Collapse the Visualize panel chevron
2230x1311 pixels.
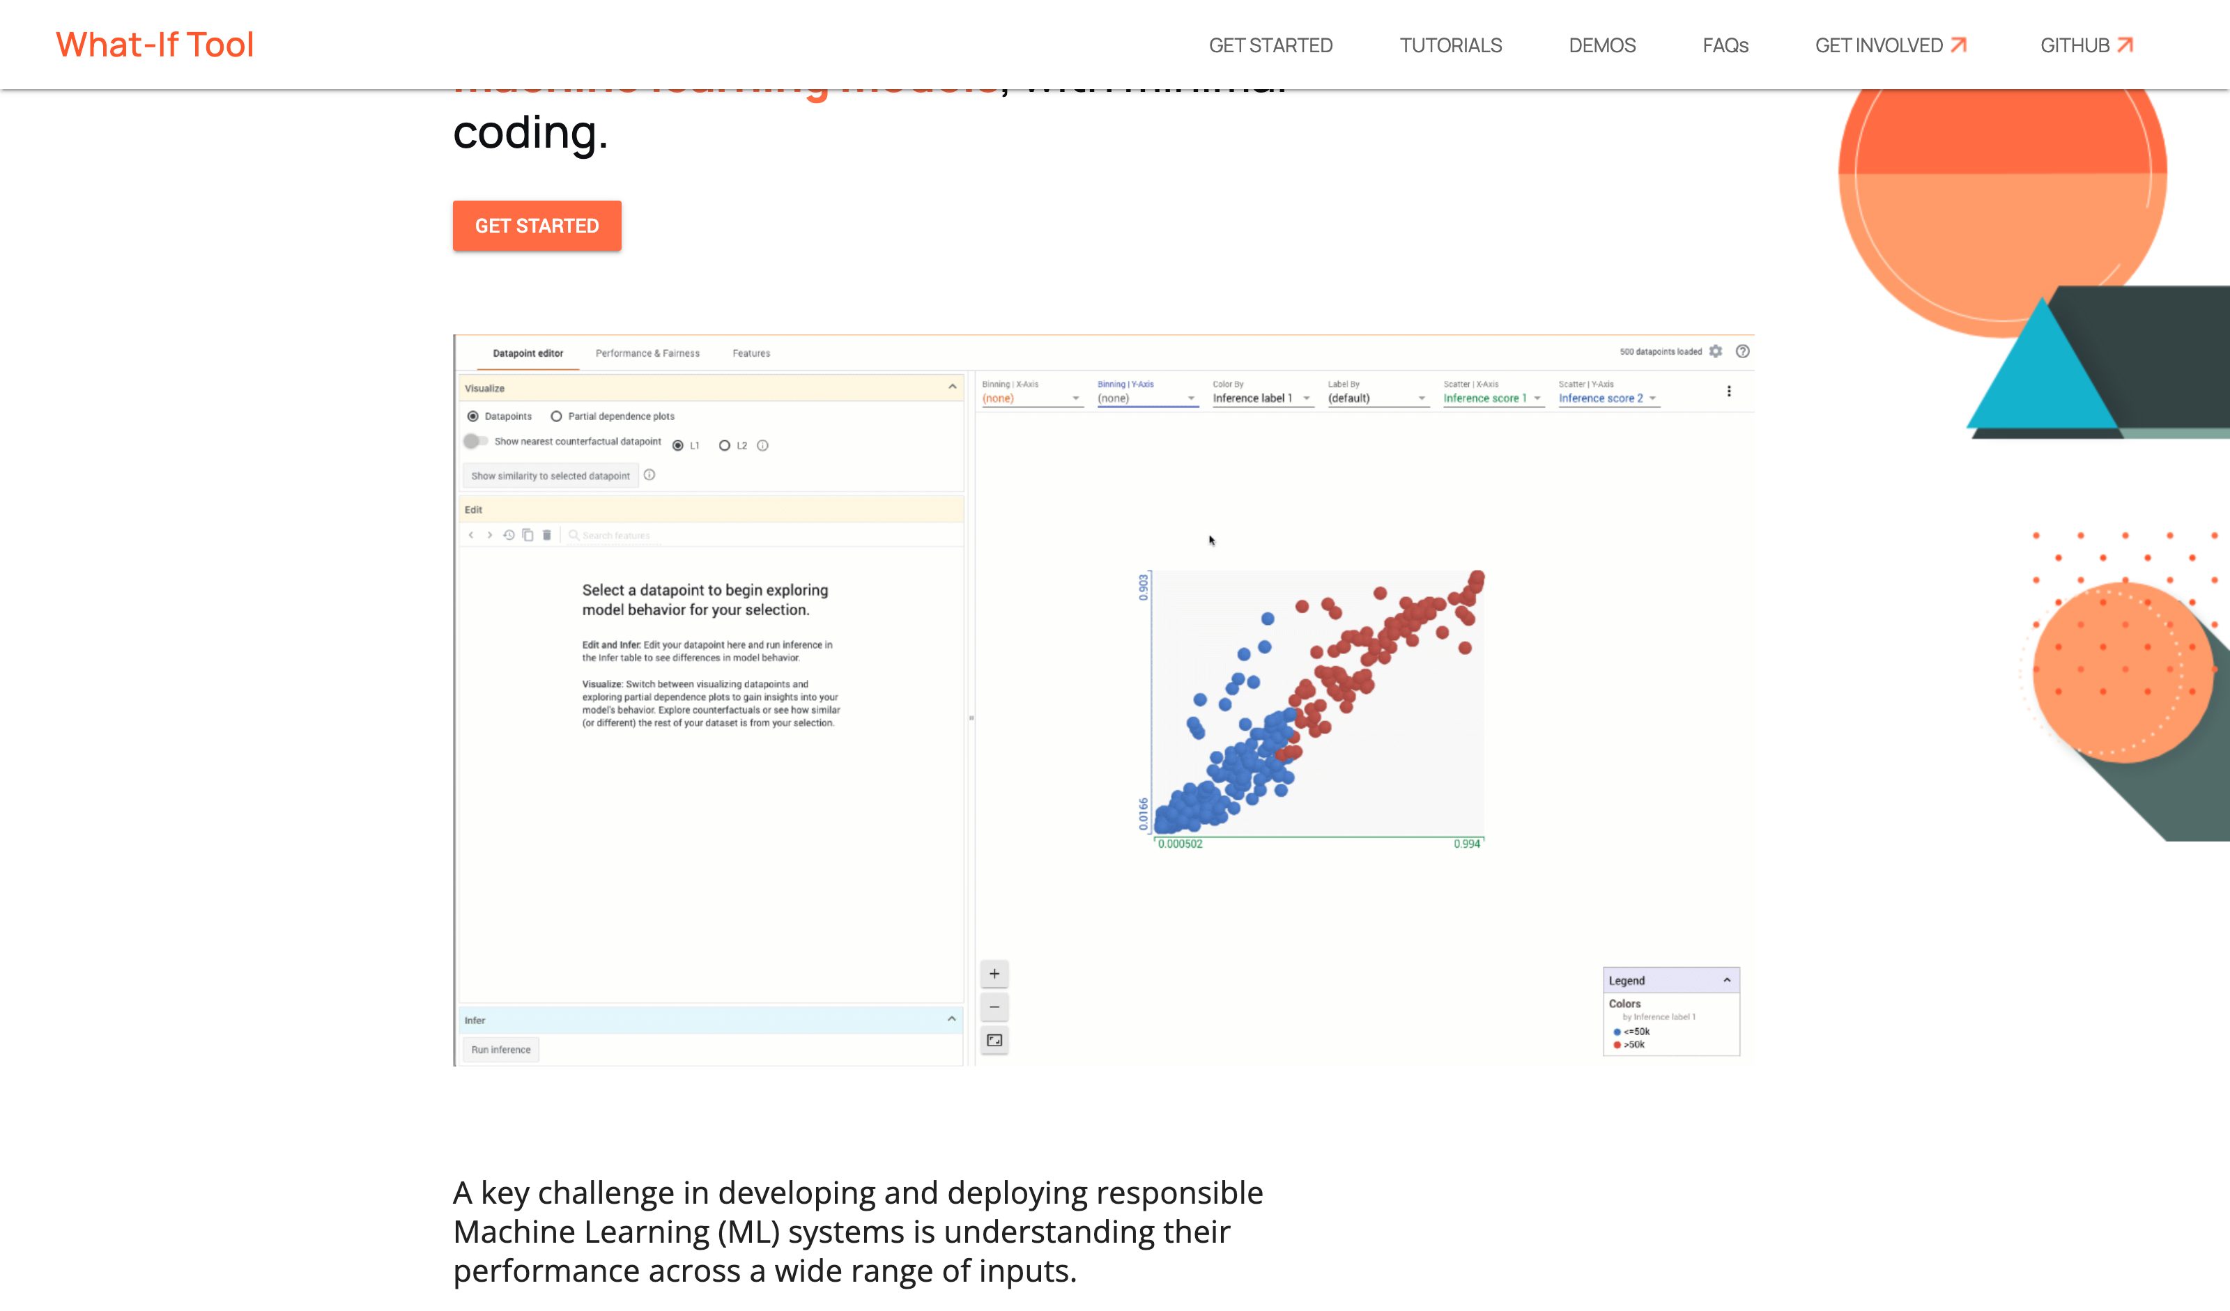(952, 387)
